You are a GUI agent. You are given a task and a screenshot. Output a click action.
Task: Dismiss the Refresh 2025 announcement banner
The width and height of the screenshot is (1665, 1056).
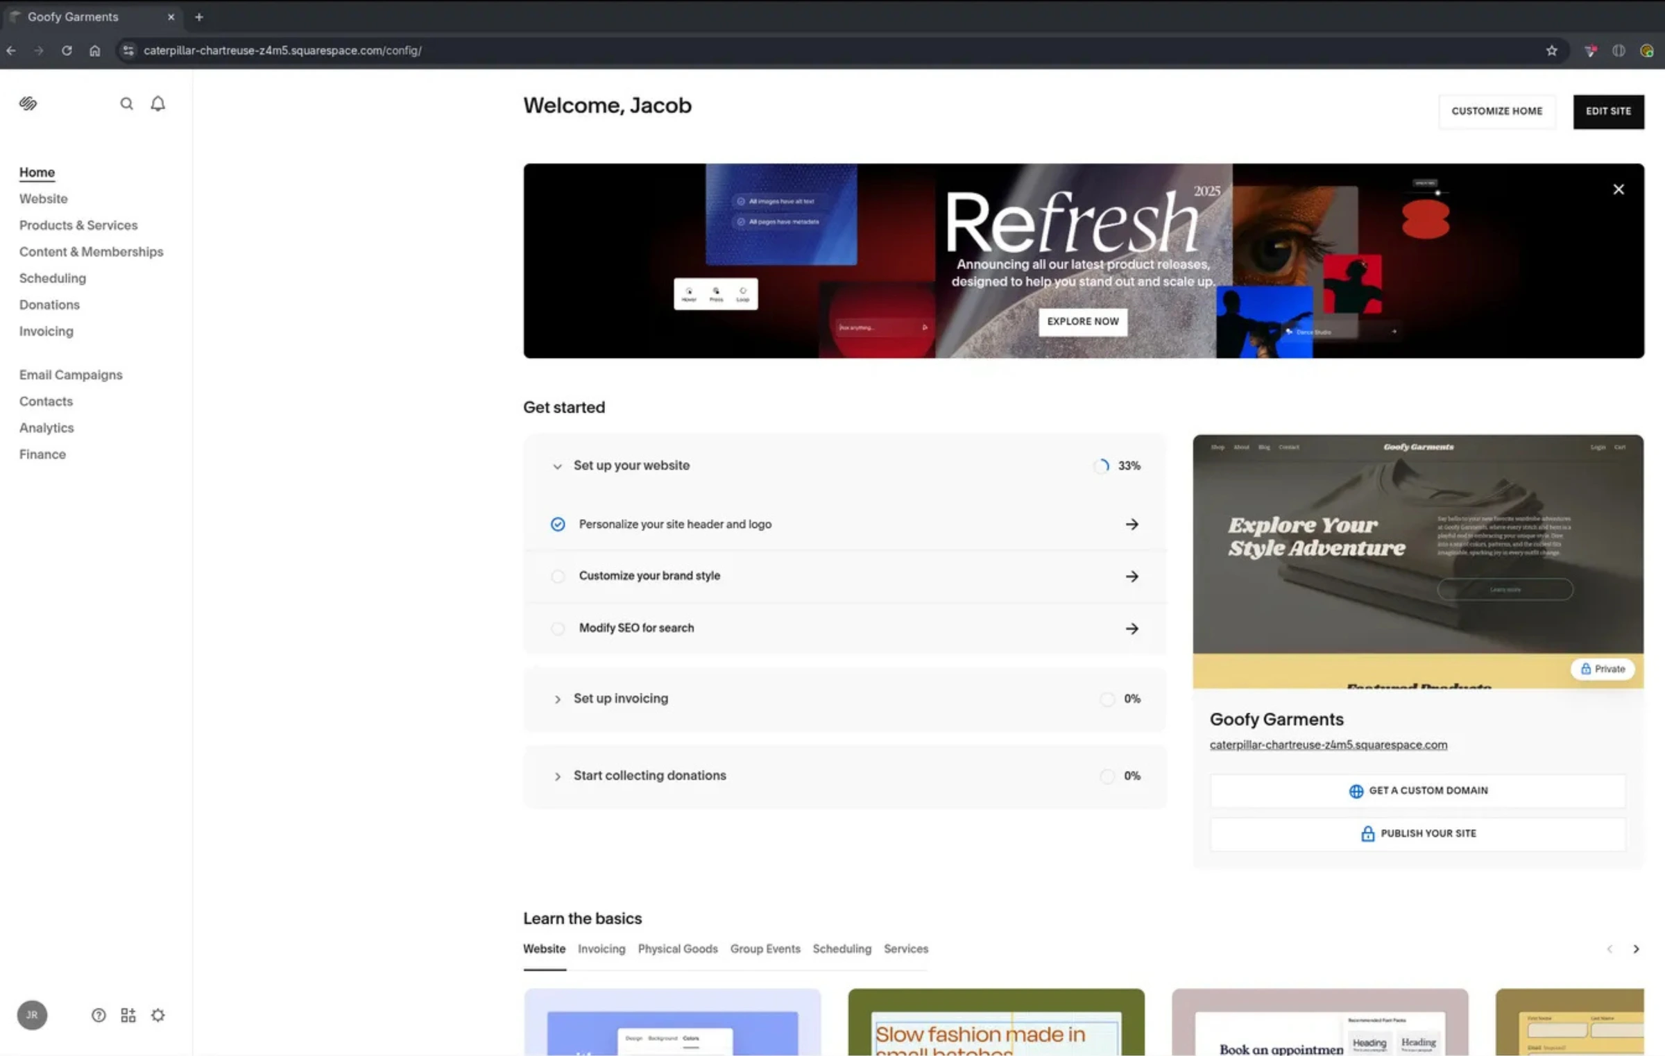1619,189
